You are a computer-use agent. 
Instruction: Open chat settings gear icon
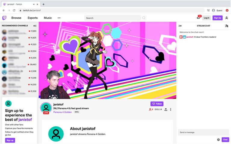[x=218, y=140]
